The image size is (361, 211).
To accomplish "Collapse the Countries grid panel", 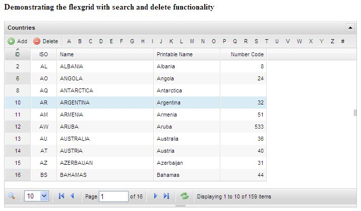I will click(x=350, y=28).
